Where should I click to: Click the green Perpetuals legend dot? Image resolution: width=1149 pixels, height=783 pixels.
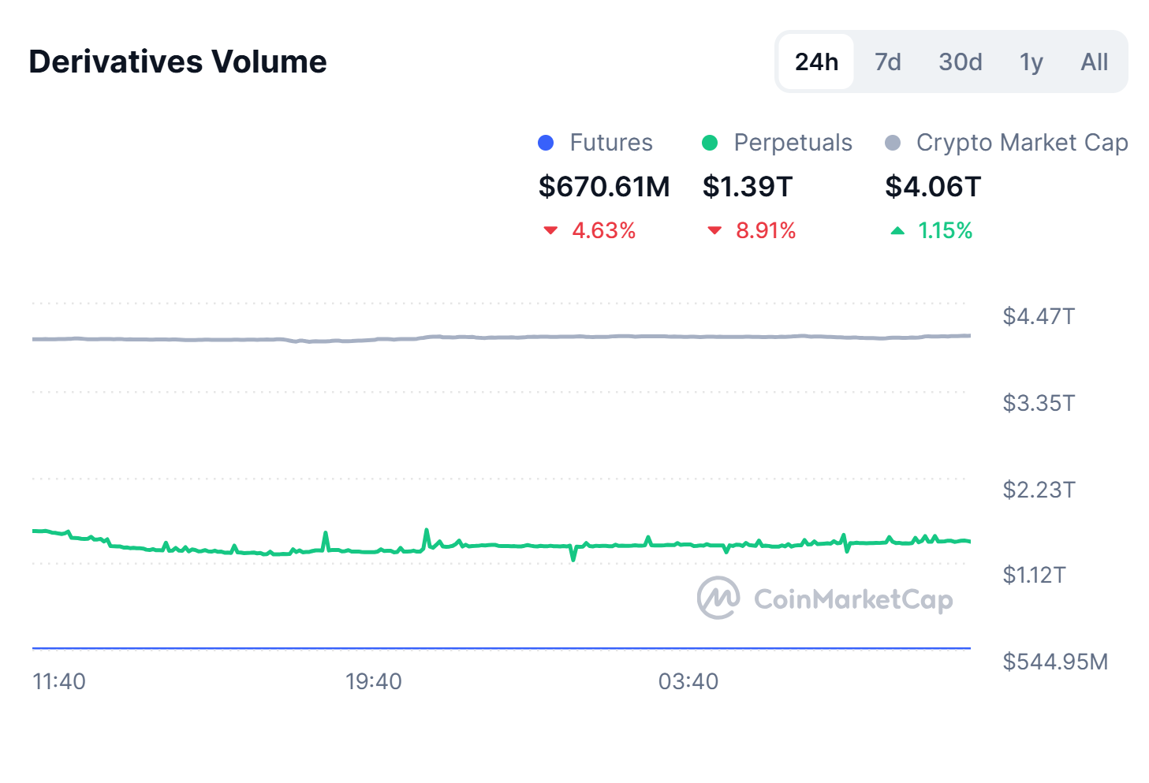711,143
